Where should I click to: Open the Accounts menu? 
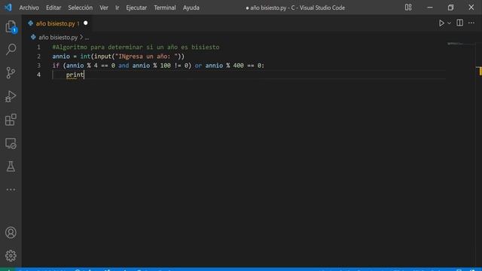[x=11, y=233]
